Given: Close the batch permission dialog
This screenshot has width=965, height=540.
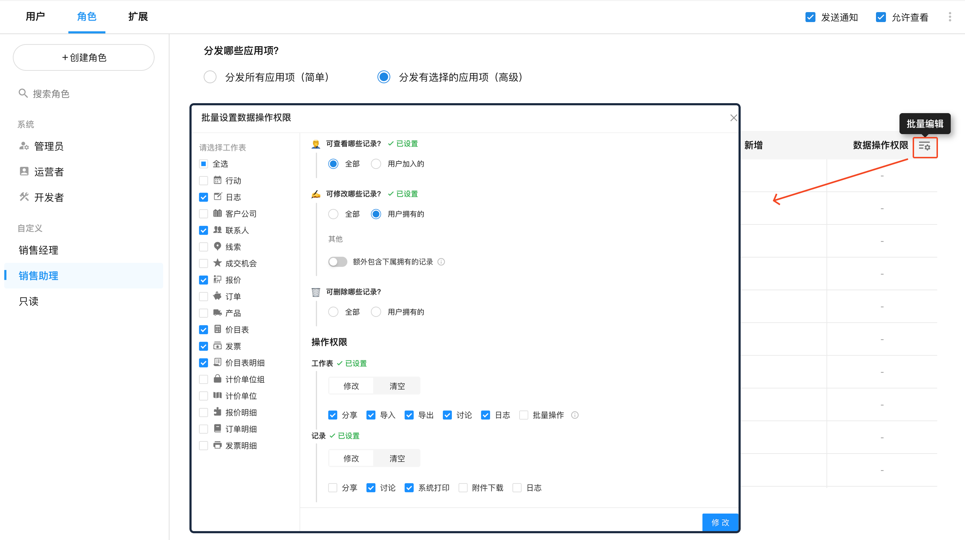Looking at the screenshot, I should pos(734,118).
